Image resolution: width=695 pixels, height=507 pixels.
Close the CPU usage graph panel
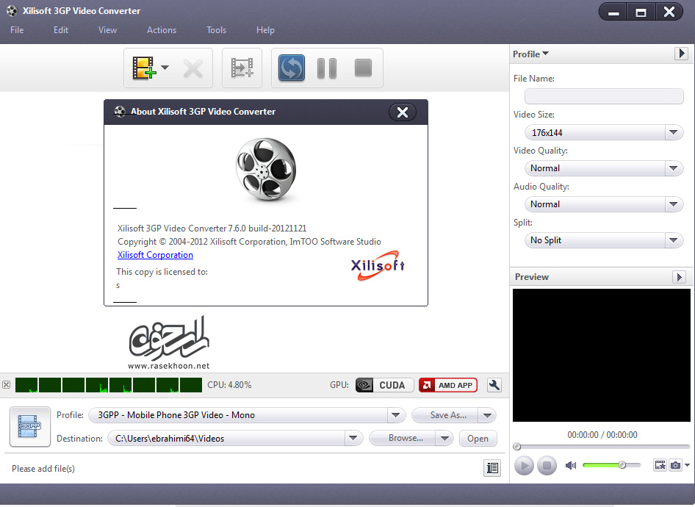(x=6, y=385)
